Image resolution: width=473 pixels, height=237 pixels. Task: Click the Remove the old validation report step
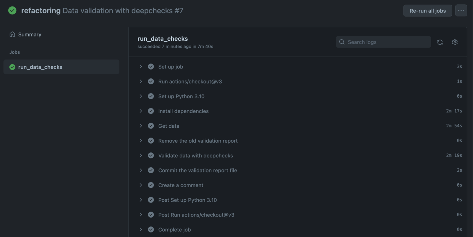(198, 141)
